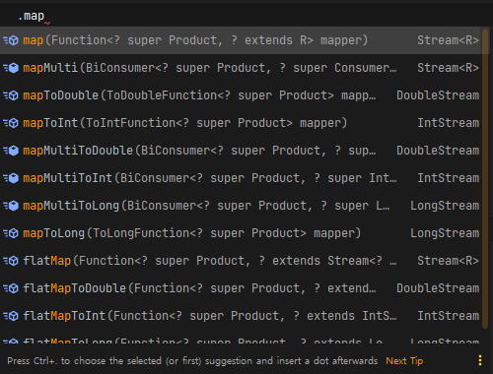Click the Stream<R> return type of map
This screenshot has height=374, width=493.
(448, 40)
